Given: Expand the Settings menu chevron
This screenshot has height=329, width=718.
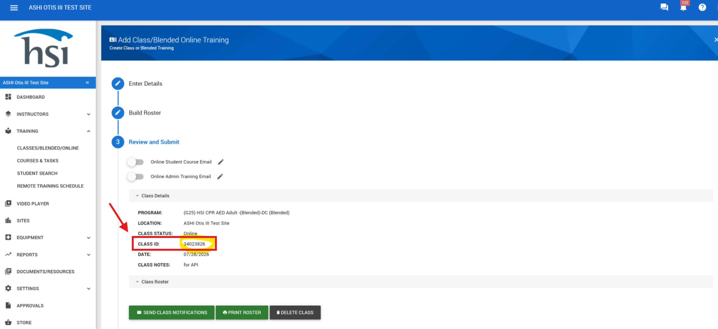Looking at the screenshot, I should click(89, 289).
